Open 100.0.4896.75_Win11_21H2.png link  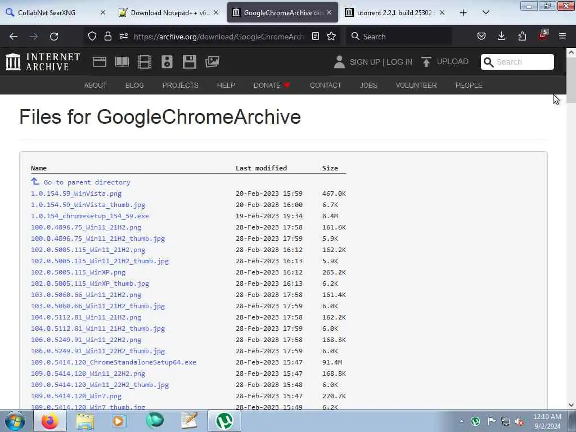pos(86,227)
